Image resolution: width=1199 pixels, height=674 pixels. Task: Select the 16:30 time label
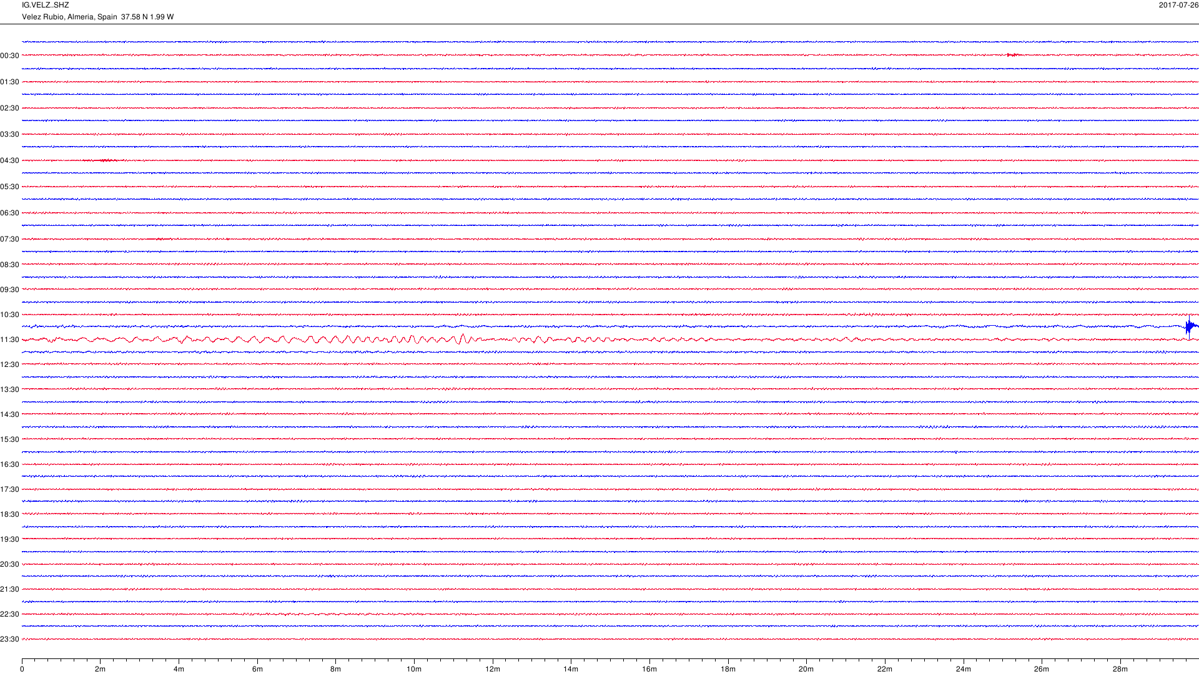pos(9,464)
